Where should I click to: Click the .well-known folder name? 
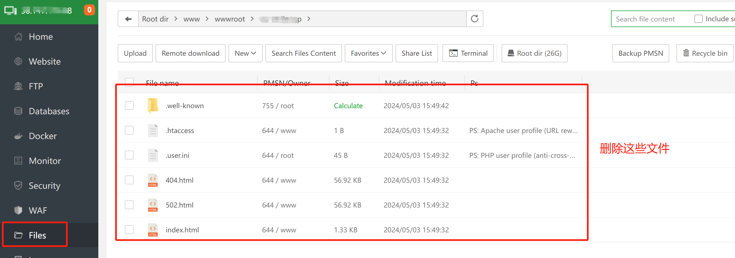pos(185,106)
